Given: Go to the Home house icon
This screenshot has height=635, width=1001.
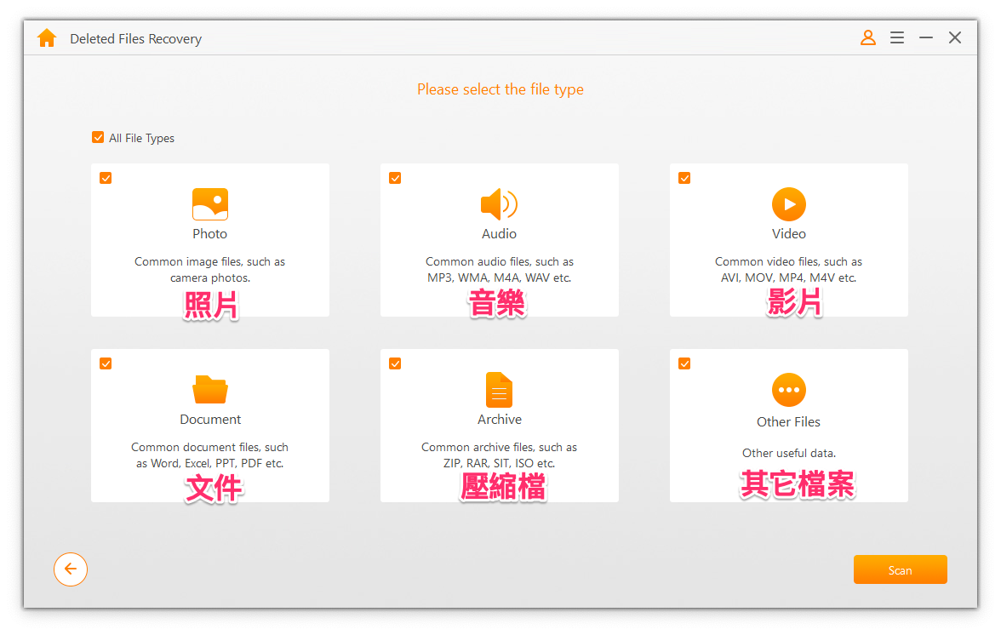Looking at the screenshot, I should pyautogui.click(x=47, y=38).
